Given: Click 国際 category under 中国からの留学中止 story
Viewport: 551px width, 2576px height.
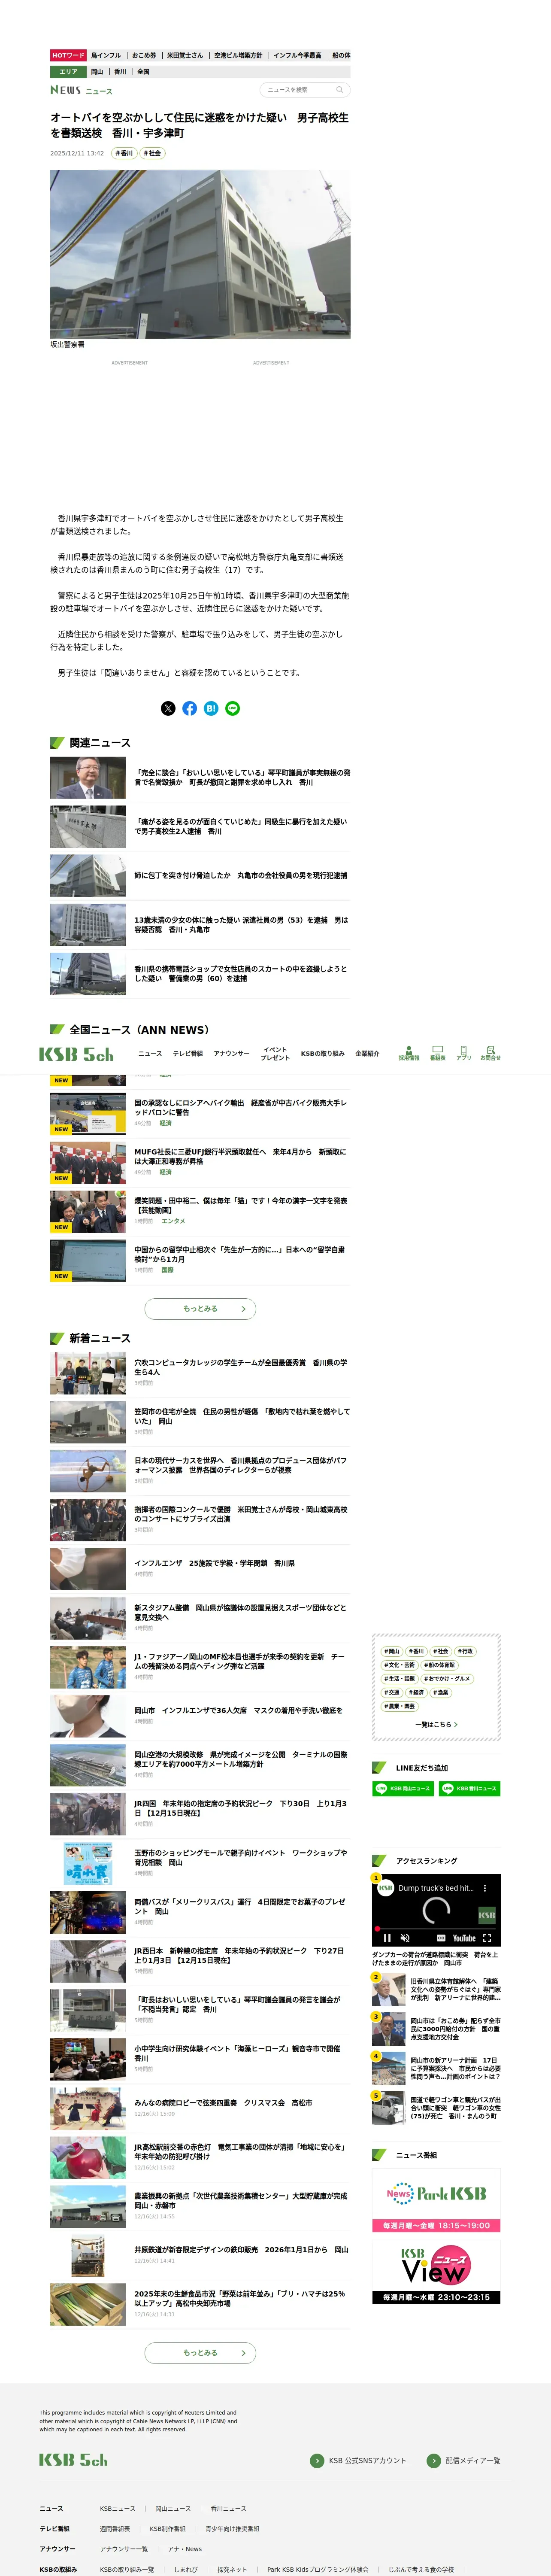Looking at the screenshot, I should tap(167, 1270).
